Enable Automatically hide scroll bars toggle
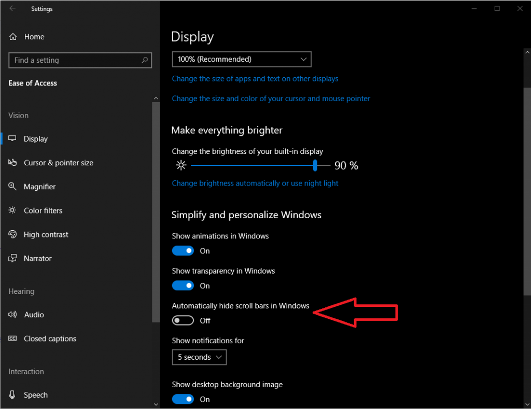Screen dimensions: 531x409 coord(183,320)
